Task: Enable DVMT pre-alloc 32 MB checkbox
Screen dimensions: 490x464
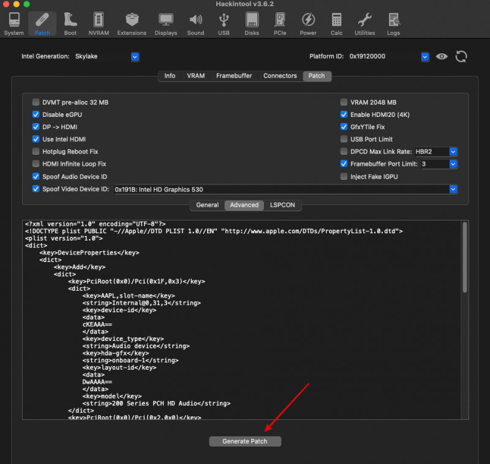Action: (36, 102)
